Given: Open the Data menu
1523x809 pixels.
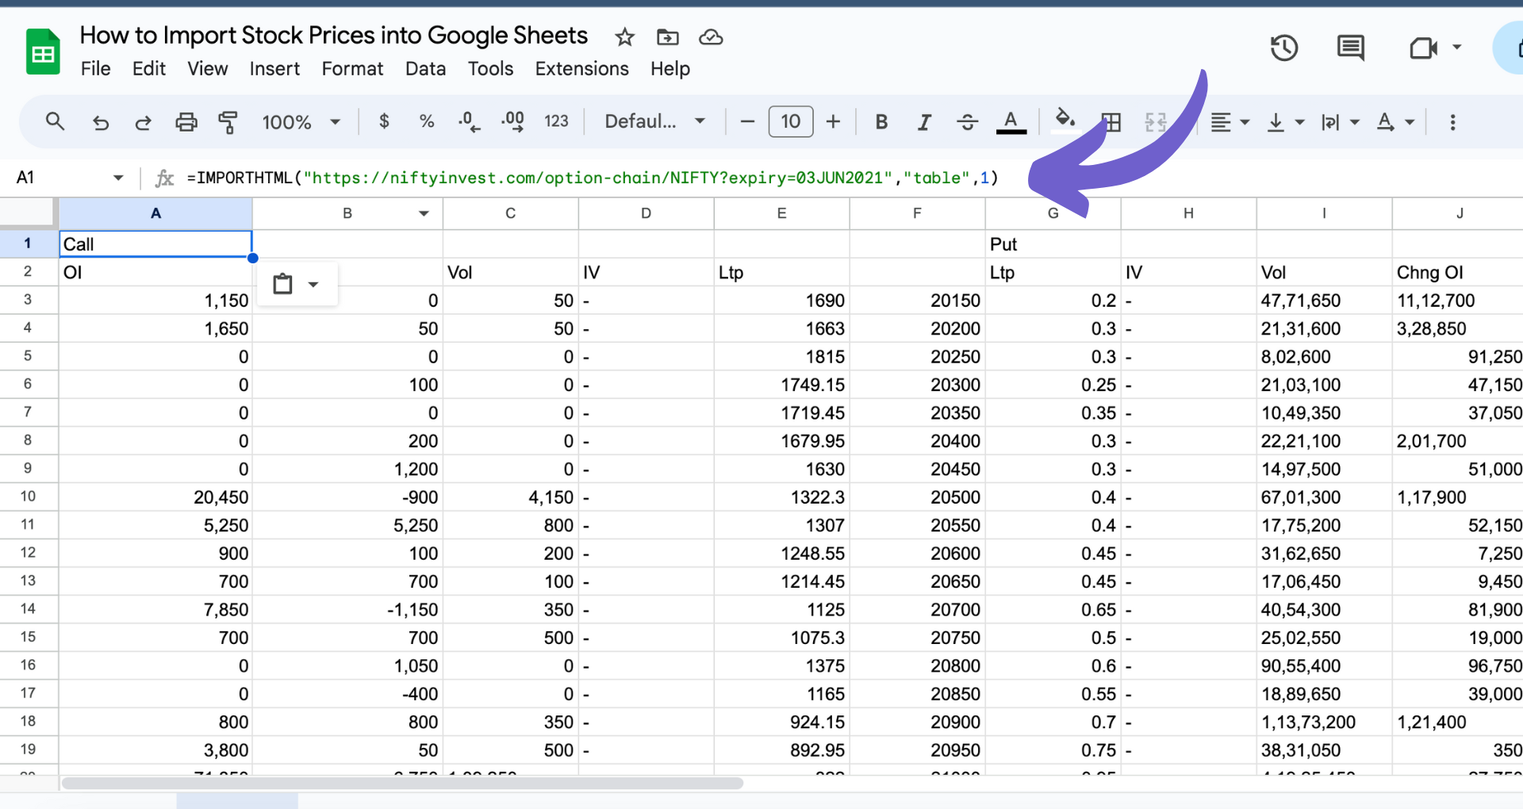Looking at the screenshot, I should [425, 69].
